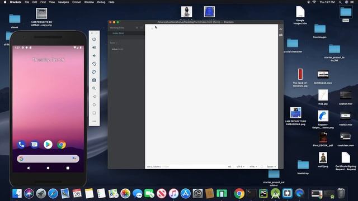Open the HTML language mode dropdown
This screenshot has height=201, width=358.
(x=253, y=166)
